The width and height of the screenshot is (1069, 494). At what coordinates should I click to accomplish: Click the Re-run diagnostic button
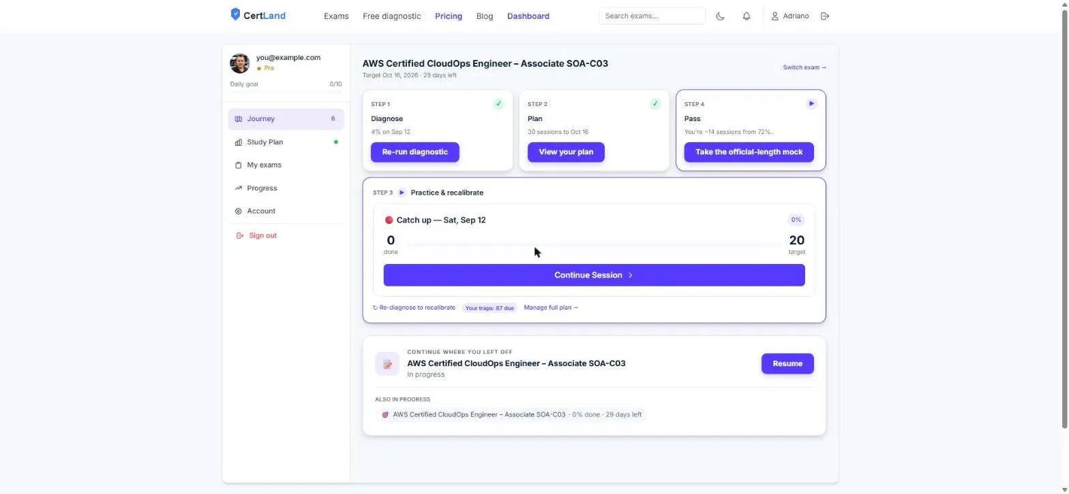[x=415, y=152]
